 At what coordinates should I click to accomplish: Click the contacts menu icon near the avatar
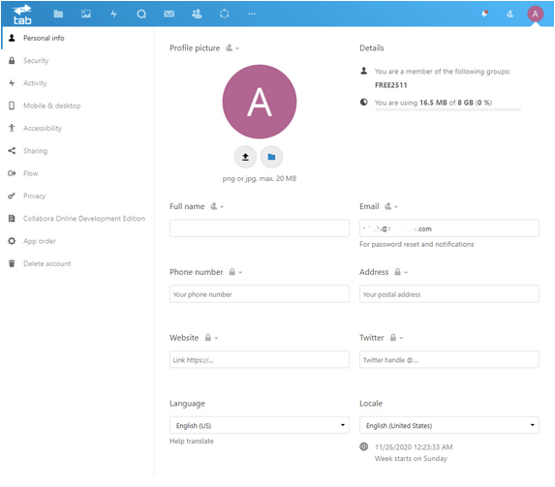510,14
